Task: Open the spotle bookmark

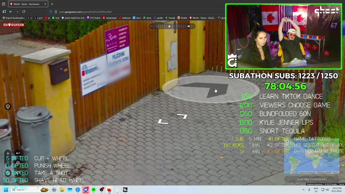Action: click(x=158, y=18)
